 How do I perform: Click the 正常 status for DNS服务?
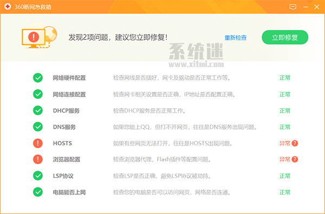point(285,127)
